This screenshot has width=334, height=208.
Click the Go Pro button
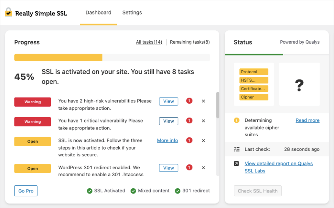(x=26, y=191)
